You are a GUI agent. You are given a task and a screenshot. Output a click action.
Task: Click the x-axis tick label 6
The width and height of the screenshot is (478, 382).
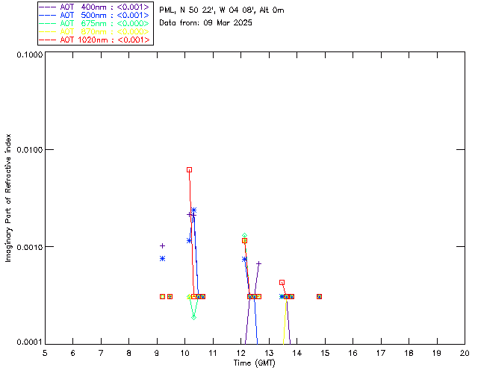[x=73, y=353]
